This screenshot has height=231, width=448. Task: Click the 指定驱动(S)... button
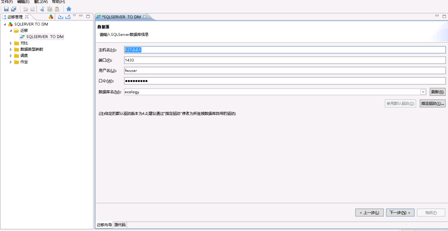pyautogui.click(x=432, y=103)
